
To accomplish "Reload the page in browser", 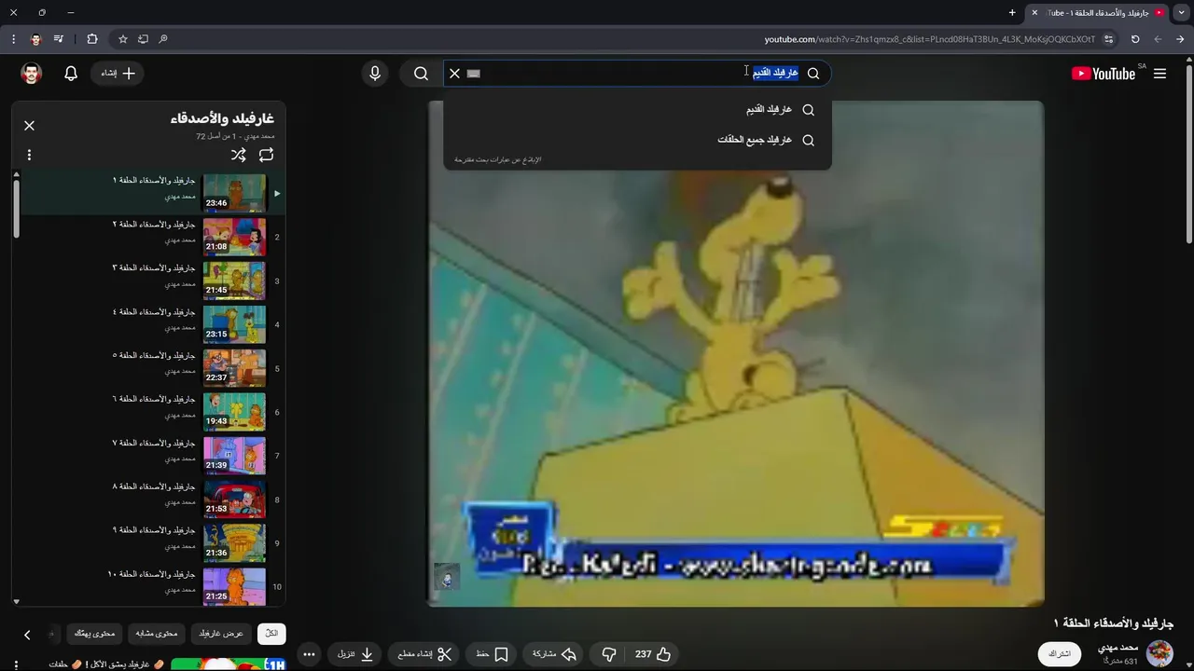I will [1135, 39].
